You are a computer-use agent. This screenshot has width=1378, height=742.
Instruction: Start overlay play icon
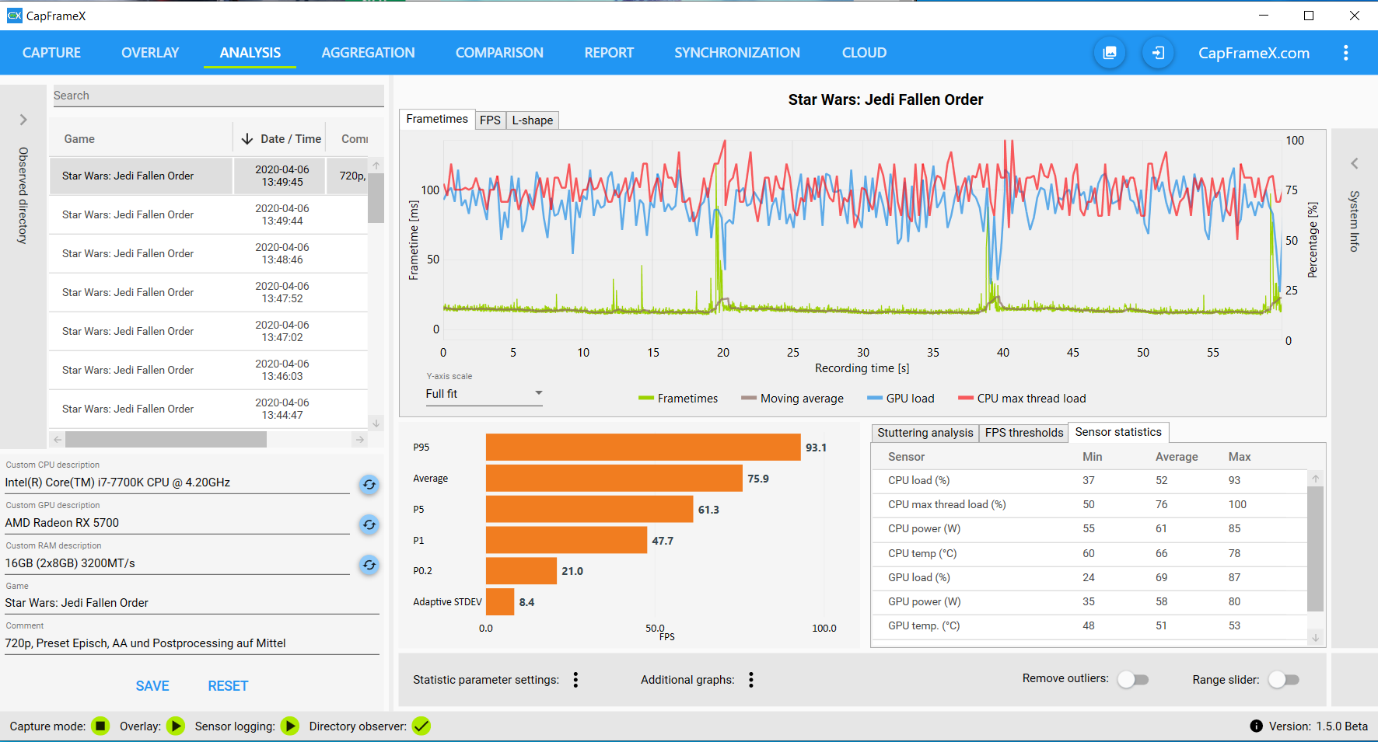point(176,726)
